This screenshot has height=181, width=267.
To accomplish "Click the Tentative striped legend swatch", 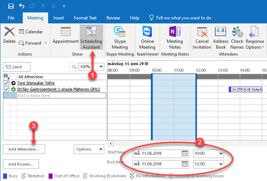I will coord(24,176).
